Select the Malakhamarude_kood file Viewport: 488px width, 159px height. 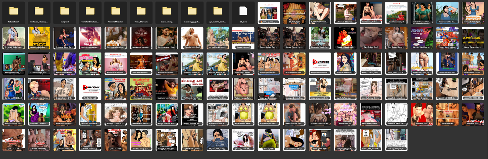(116, 64)
